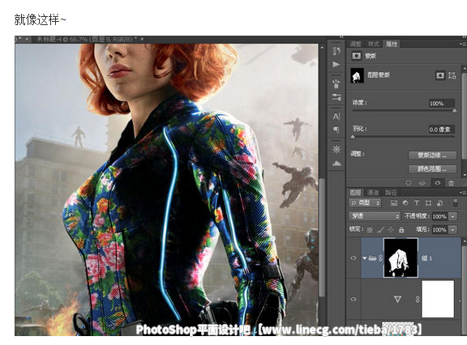Filter layers by pixel layers icon

(394, 203)
